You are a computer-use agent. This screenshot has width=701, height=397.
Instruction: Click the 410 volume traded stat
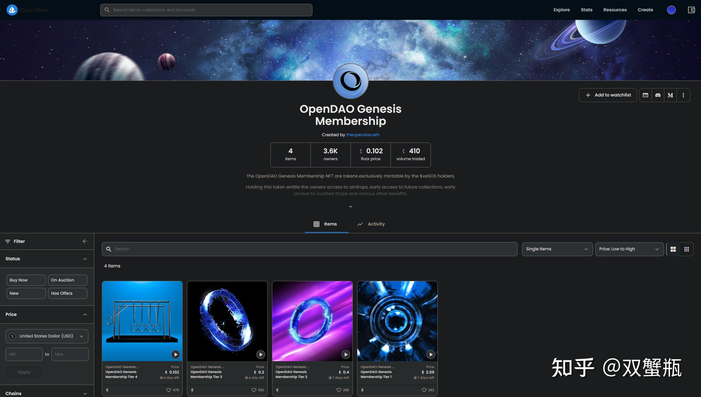[x=410, y=155]
